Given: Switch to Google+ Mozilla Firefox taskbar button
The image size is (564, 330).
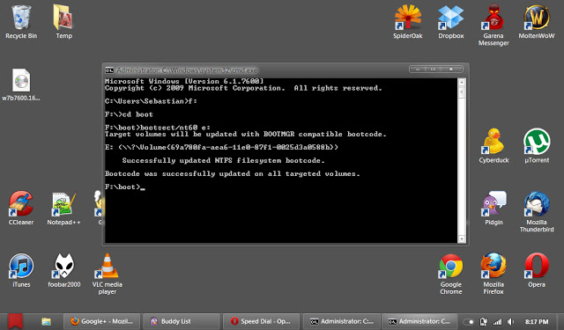Looking at the screenshot, I should (x=102, y=321).
